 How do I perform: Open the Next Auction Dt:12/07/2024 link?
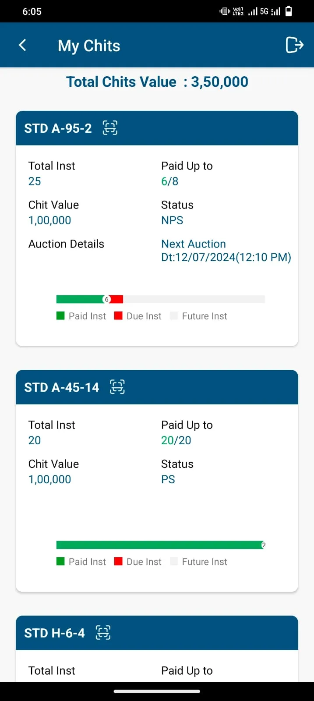pyautogui.click(x=226, y=251)
